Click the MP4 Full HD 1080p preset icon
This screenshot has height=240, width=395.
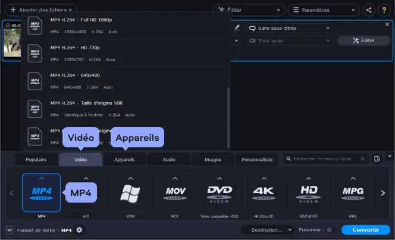click(35, 26)
